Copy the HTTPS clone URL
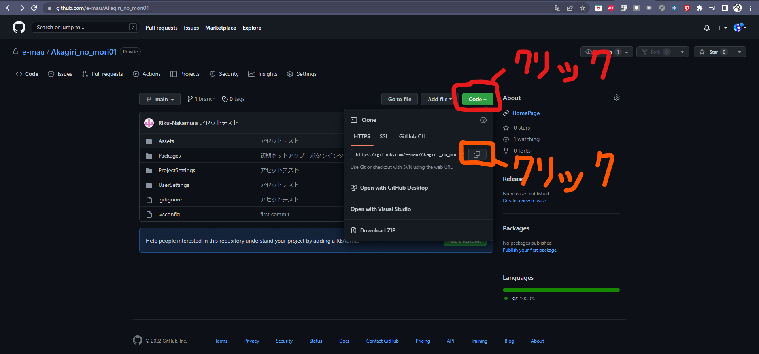 (477, 154)
